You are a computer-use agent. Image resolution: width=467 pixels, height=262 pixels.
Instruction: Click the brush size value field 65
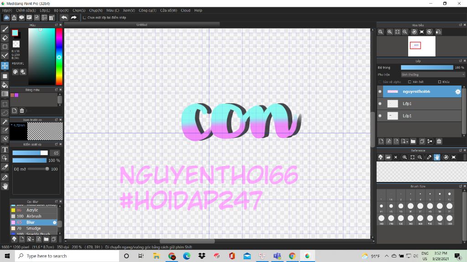tap(55, 153)
